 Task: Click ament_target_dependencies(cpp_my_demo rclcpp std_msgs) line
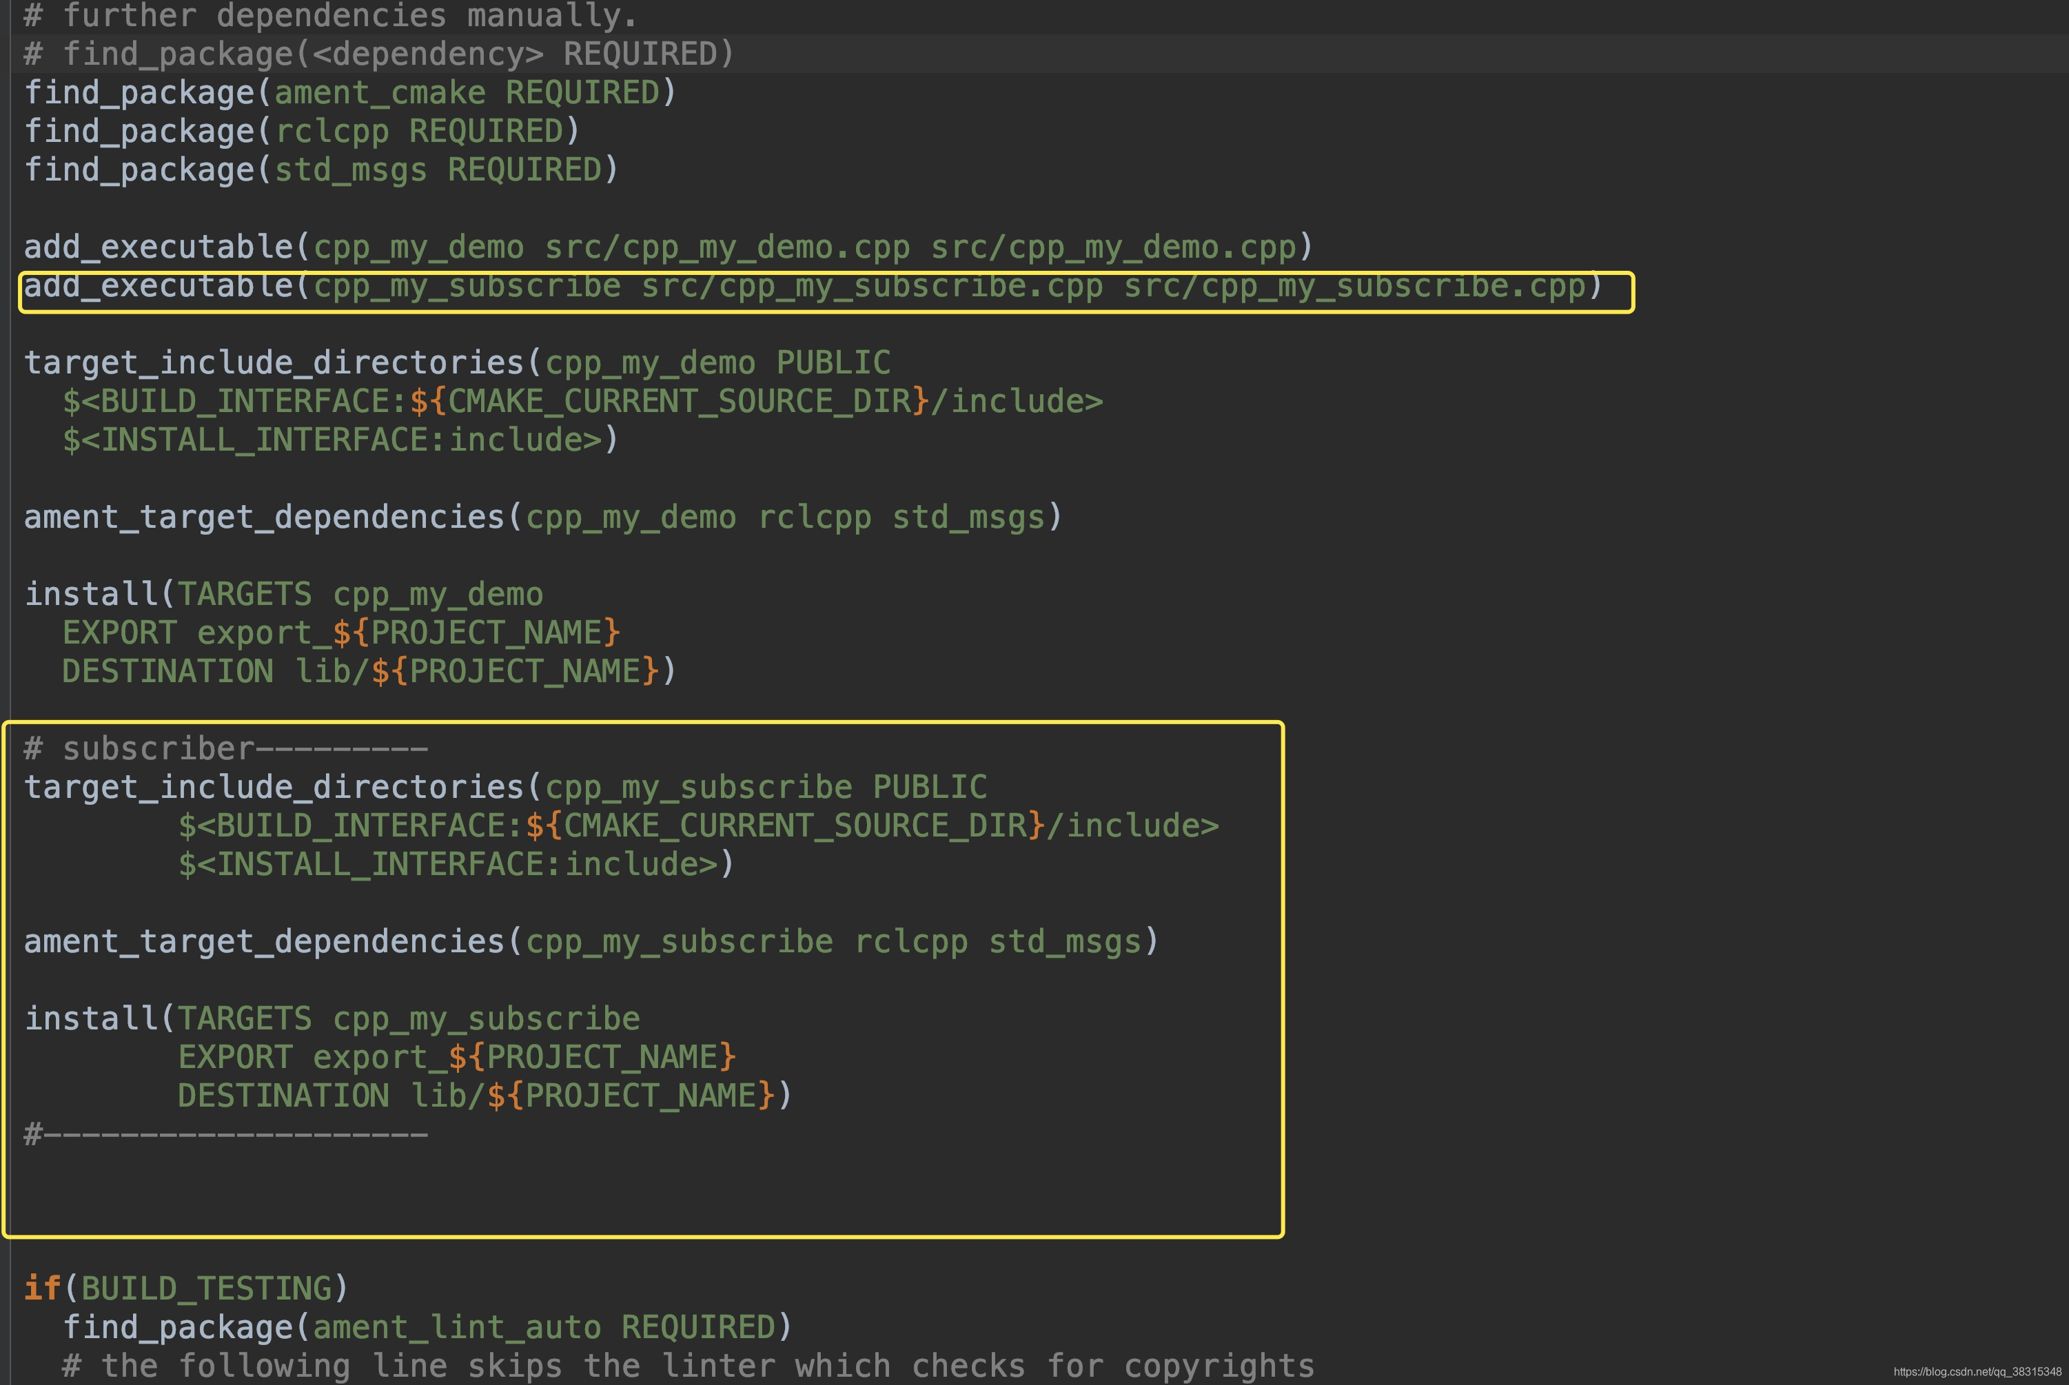(x=542, y=517)
